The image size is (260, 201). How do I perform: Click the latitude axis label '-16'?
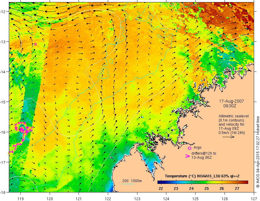pos(3,132)
